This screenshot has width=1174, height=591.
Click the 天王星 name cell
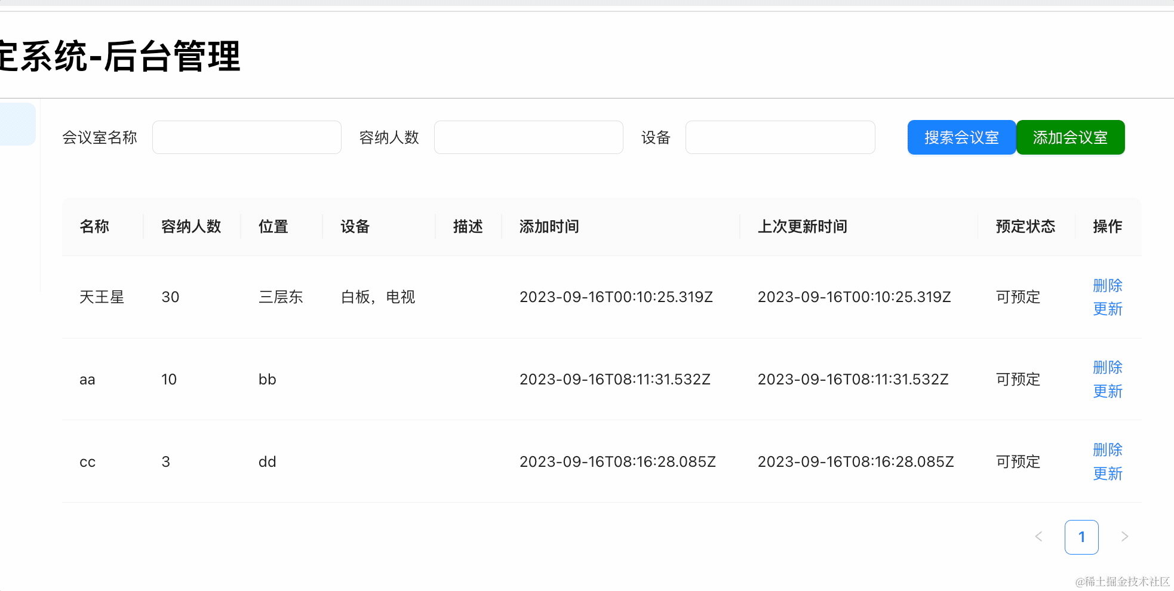point(102,297)
